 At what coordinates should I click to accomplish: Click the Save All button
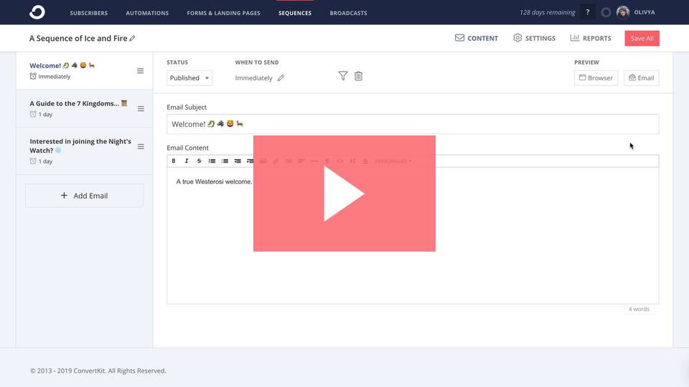pos(642,38)
